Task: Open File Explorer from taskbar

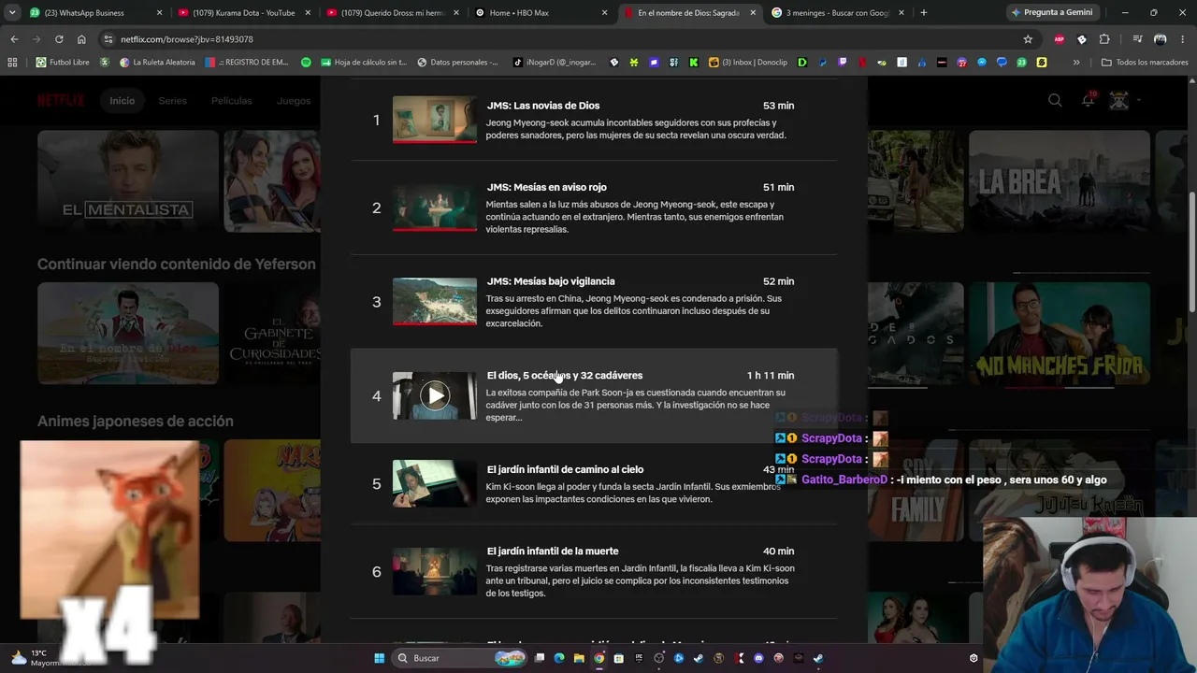Action: 579,658
